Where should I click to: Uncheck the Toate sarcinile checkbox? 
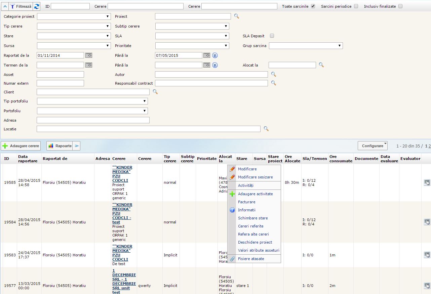[x=313, y=6]
